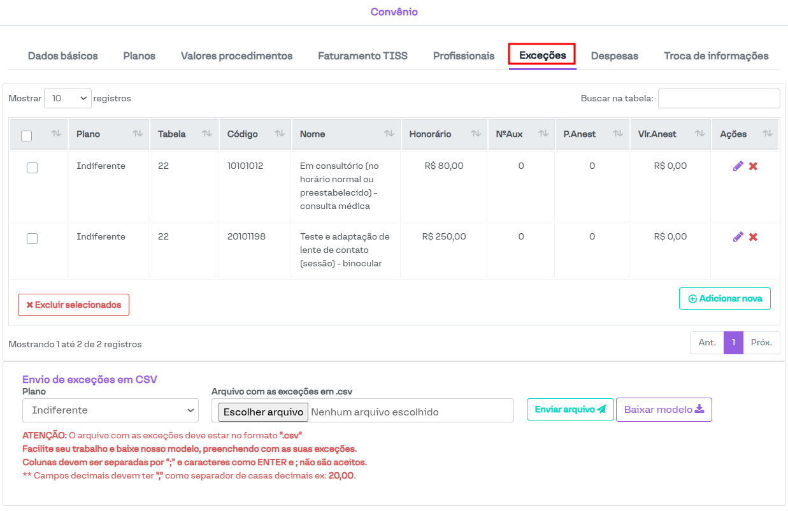Click Baixar modelo to download template
This screenshot has height=511, width=788.
[663, 410]
